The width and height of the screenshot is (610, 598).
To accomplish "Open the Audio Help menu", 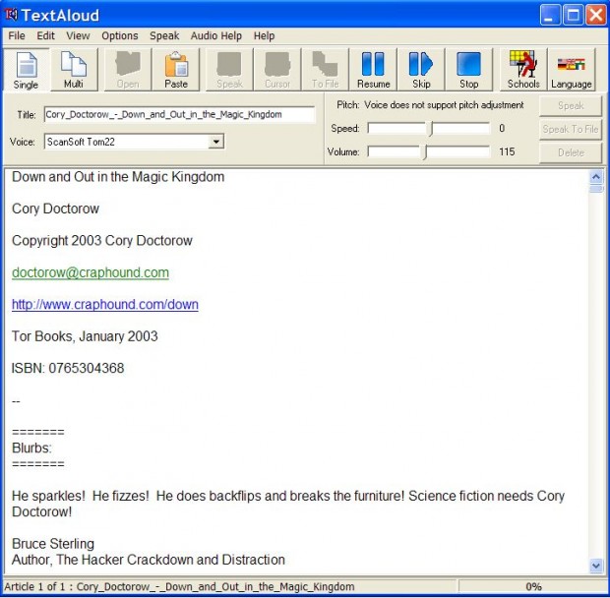I will tap(215, 35).
